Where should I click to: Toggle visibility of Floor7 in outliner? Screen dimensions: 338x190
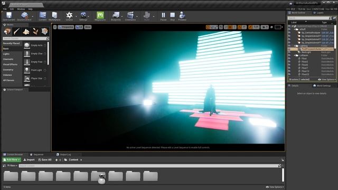289,68
